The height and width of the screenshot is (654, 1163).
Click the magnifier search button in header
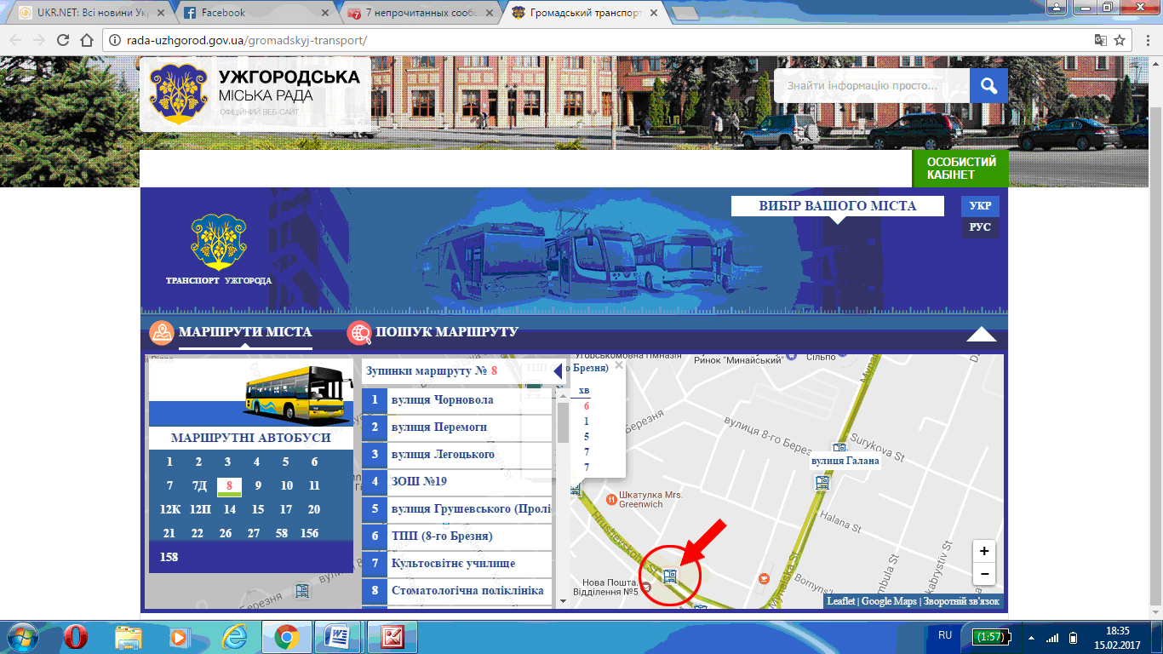point(988,85)
